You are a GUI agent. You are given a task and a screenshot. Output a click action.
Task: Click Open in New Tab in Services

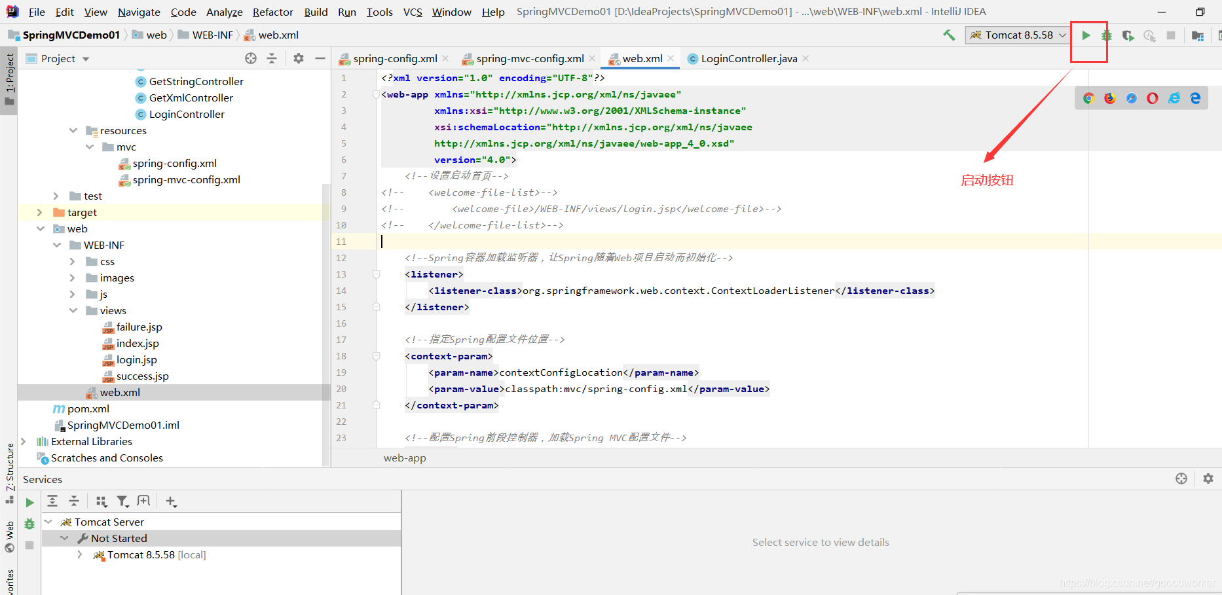click(x=143, y=501)
